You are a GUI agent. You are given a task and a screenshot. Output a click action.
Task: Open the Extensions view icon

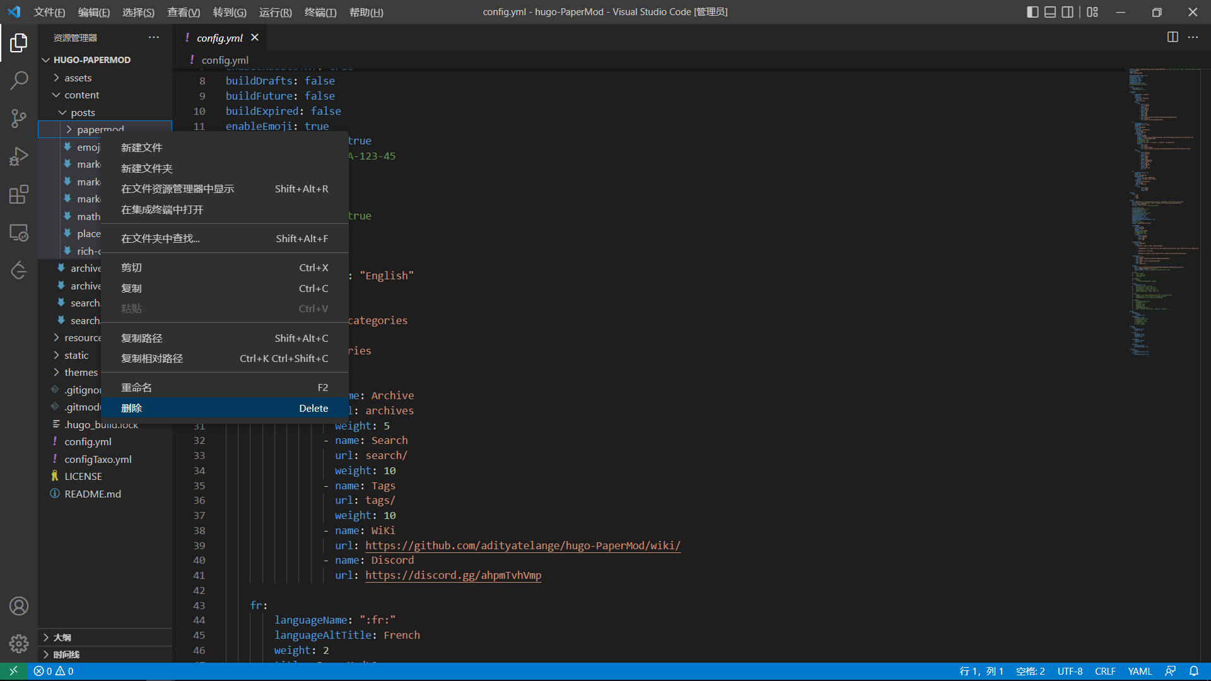click(19, 194)
